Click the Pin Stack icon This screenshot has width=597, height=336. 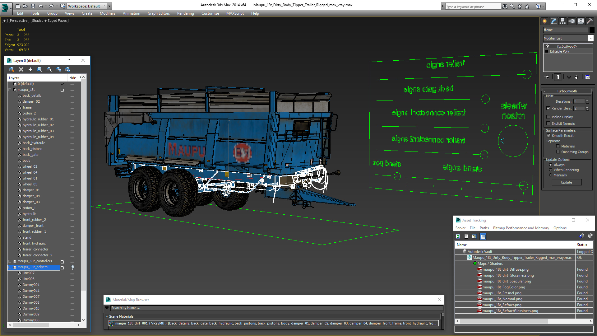(x=547, y=77)
